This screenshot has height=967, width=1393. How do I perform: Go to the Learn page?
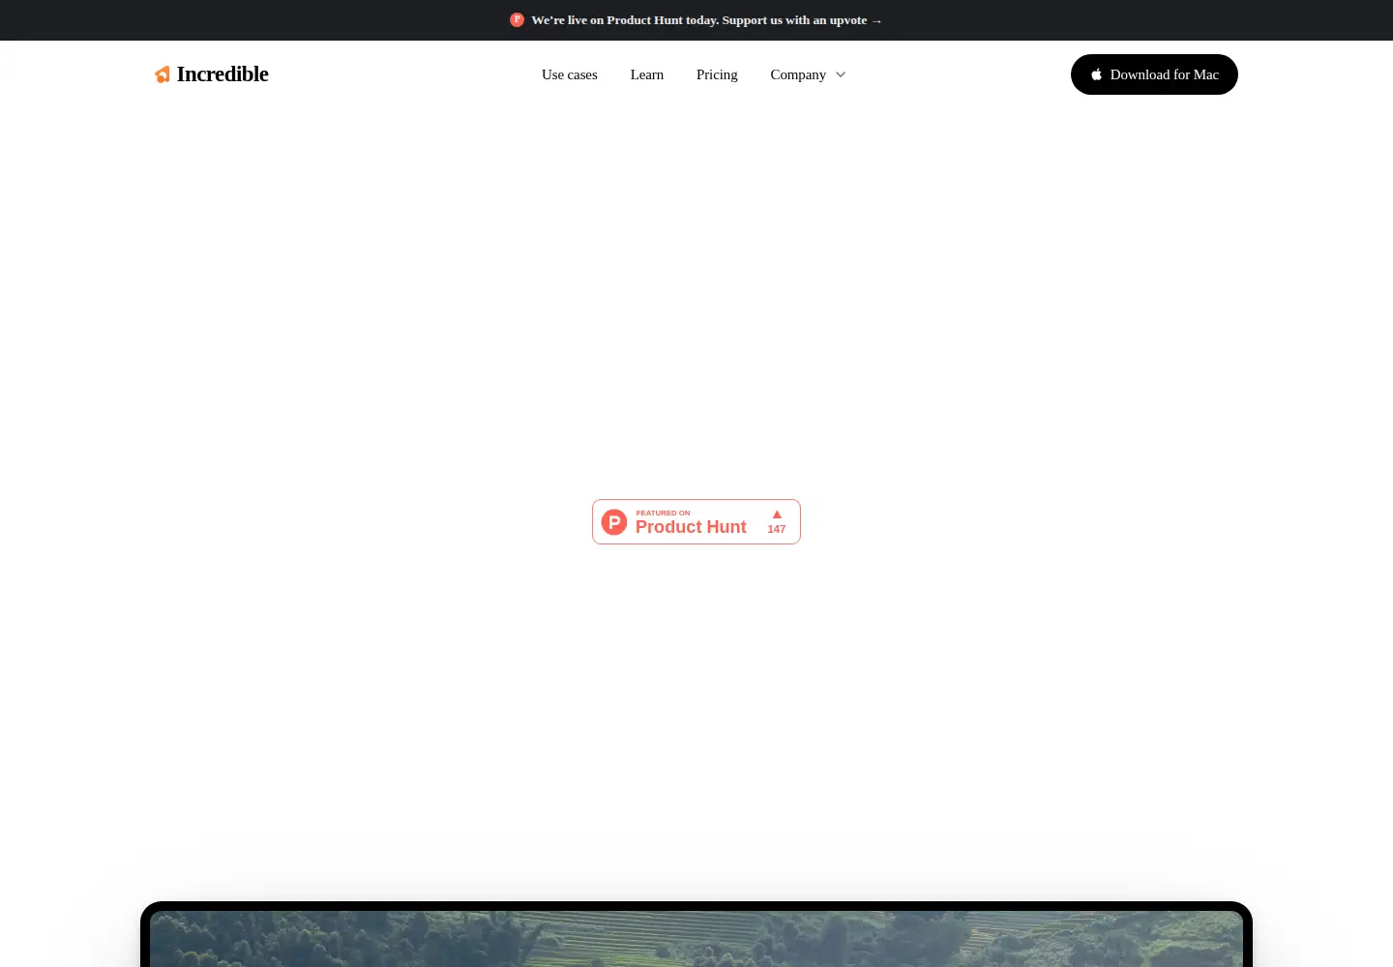647,74
